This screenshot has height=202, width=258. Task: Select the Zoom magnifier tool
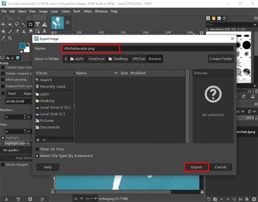(x=10, y=38)
